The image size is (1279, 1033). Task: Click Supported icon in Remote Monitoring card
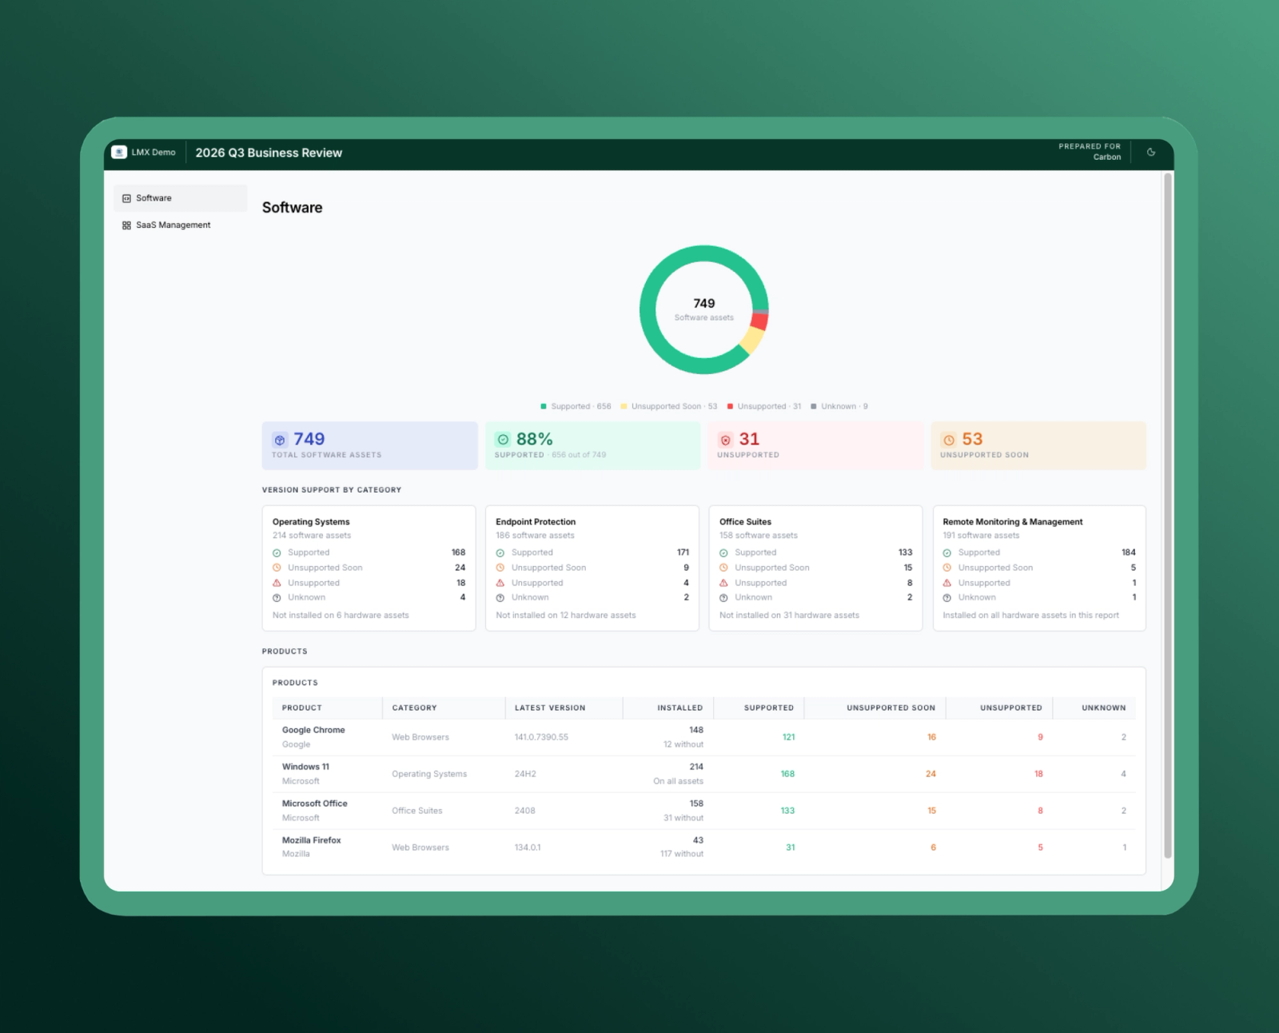947,553
